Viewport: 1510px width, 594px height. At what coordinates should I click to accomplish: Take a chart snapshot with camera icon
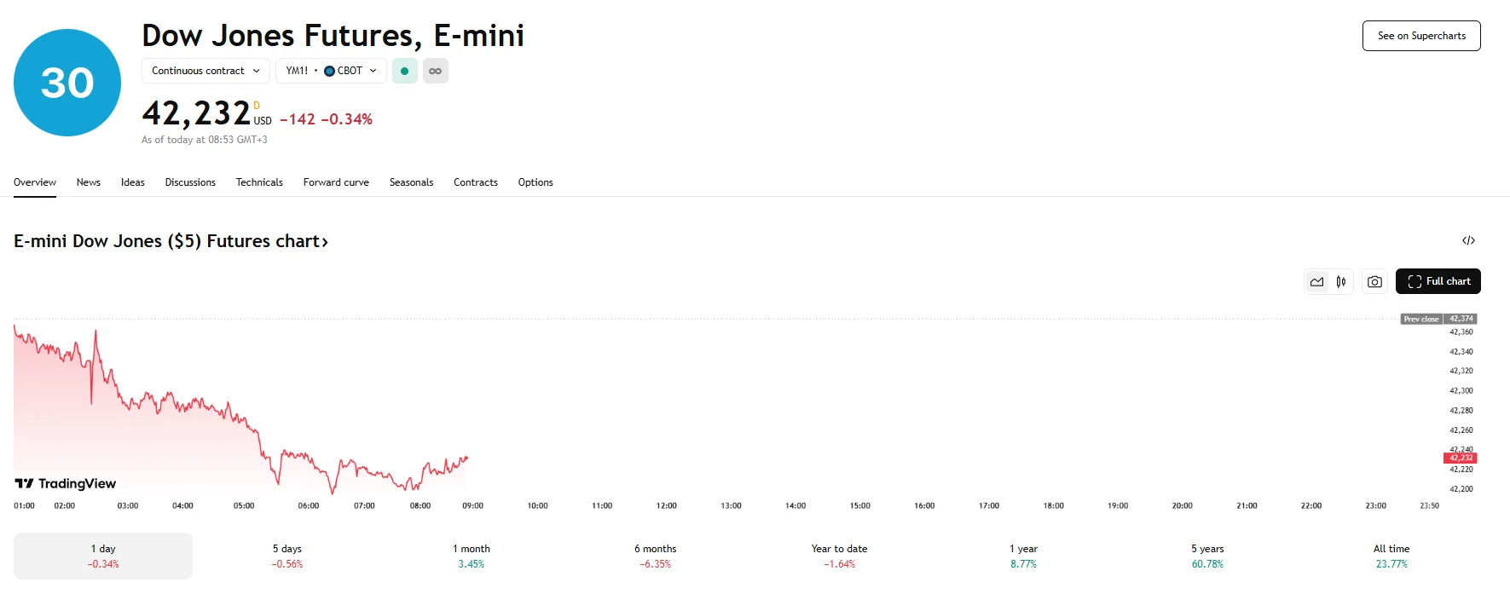(x=1374, y=281)
